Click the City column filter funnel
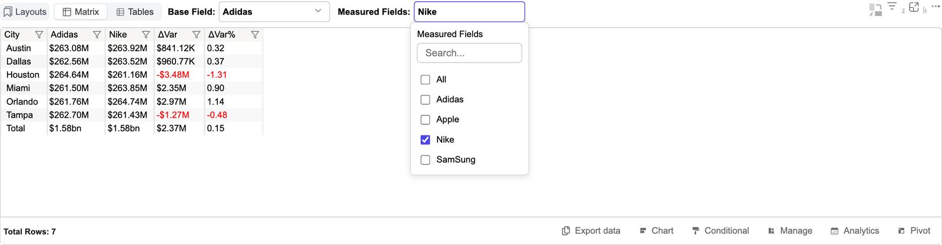942x245 pixels. pos(39,35)
